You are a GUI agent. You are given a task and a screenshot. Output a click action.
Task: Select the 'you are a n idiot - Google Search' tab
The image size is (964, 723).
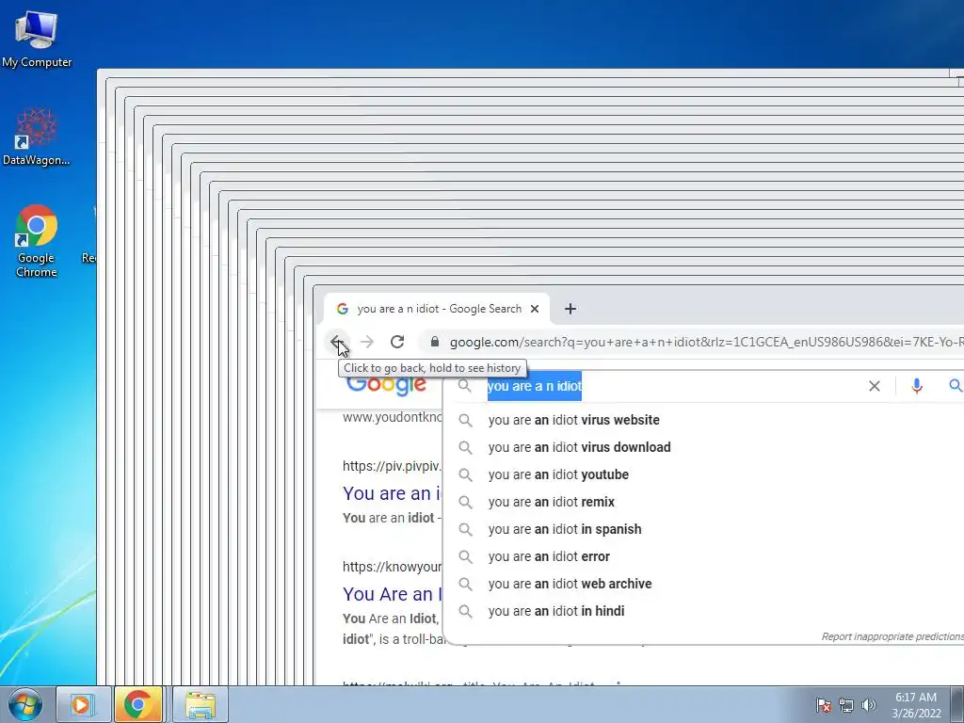[437, 309]
